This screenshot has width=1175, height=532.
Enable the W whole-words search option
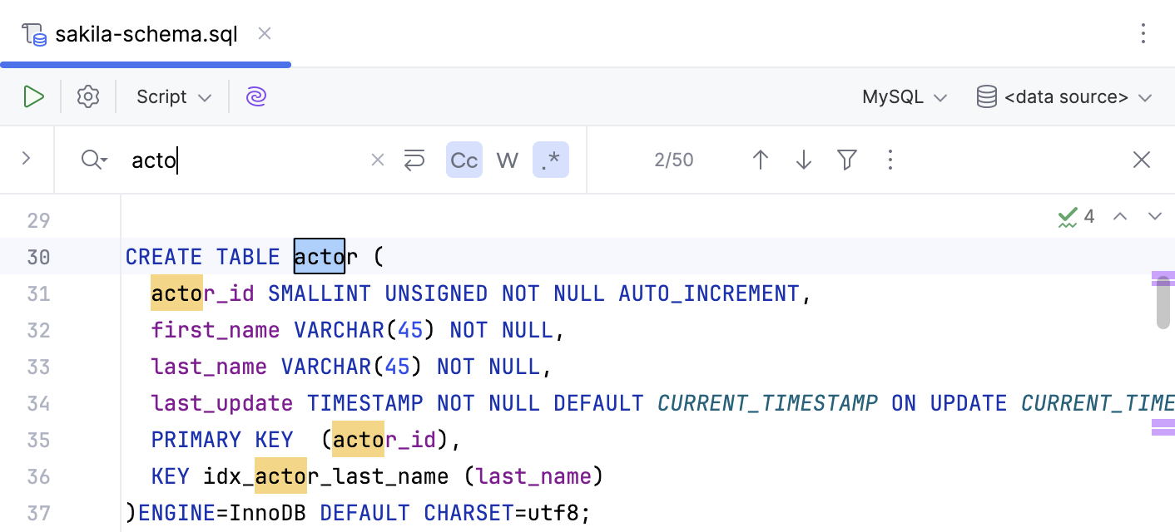pyautogui.click(x=507, y=159)
